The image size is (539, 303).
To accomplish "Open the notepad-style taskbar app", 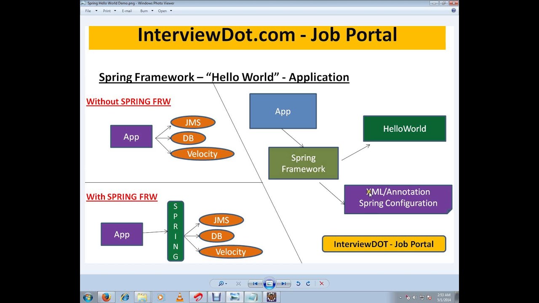I will (253, 297).
